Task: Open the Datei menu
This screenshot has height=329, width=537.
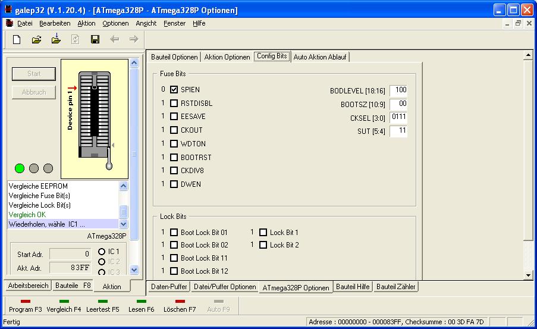Action: click(x=24, y=23)
